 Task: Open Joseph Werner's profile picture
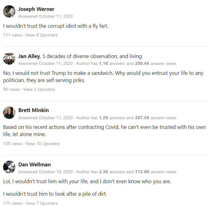click(9, 11)
